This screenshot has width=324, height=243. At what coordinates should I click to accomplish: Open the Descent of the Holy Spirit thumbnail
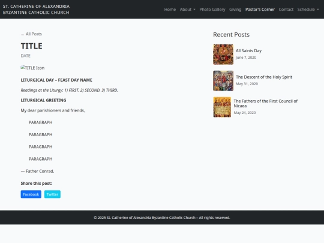[223, 81]
